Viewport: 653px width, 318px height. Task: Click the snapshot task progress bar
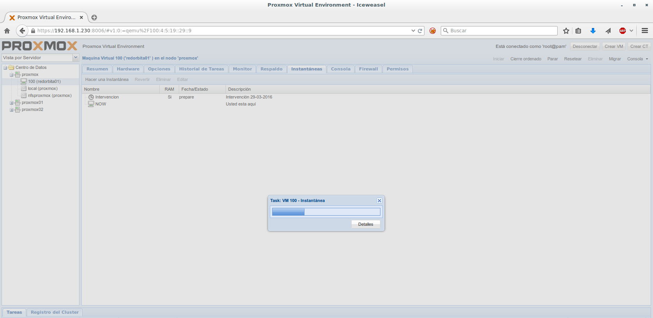point(326,212)
